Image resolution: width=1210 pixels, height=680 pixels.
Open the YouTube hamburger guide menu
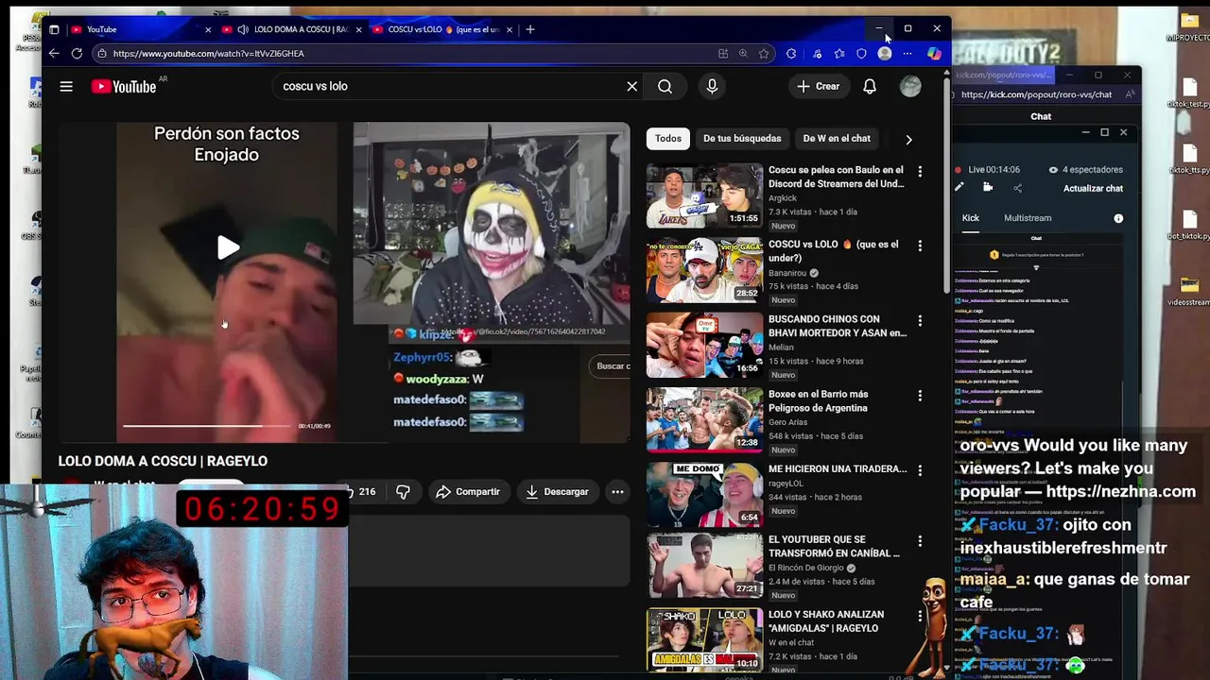coord(66,86)
